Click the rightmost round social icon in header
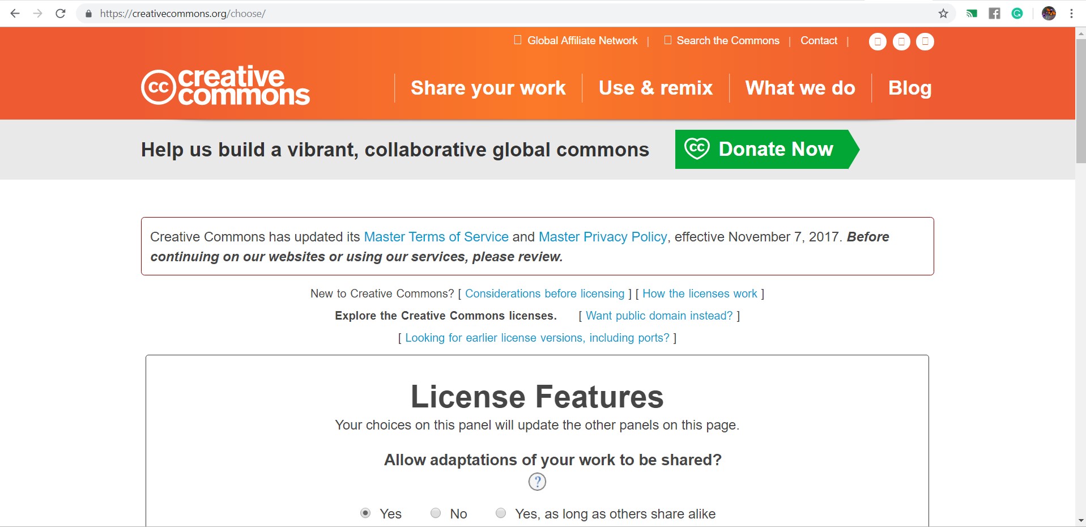The width and height of the screenshot is (1086, 527). (925, 41)
